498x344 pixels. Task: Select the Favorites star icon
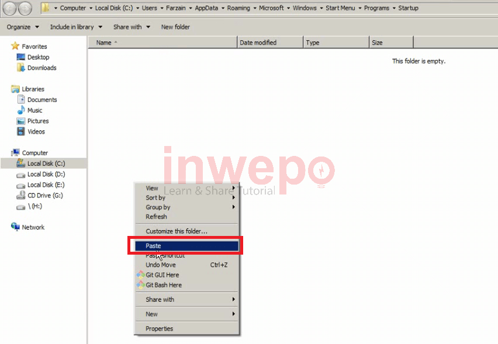click(x=15, y=46)
